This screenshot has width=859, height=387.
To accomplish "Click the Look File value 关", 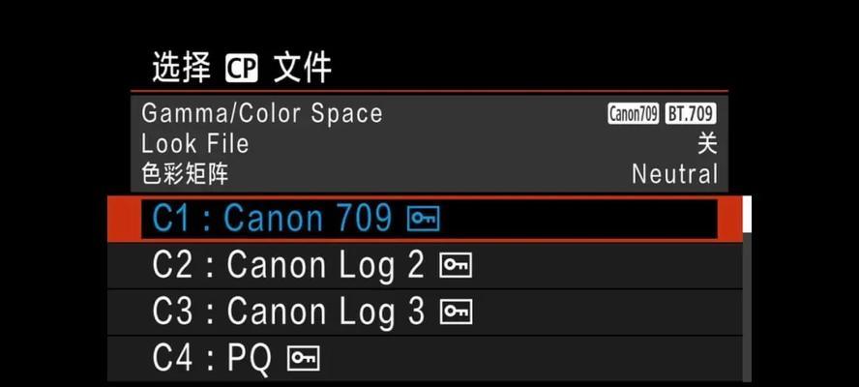I will point(707,144).
